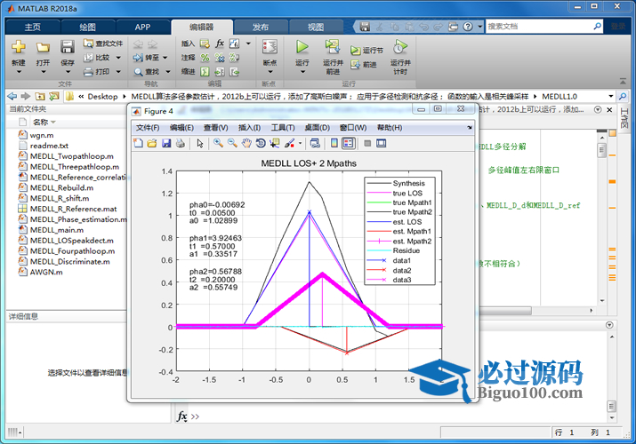Toggle Insert Legend in Figure 4 toolbar
Image resolution: width=636 pixels, height=444 pixels.
coord(348,143)
